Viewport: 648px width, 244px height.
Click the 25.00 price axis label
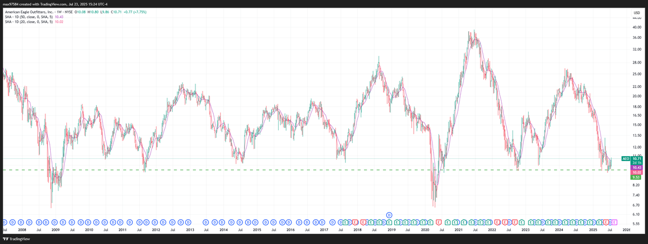(x=637, y=74)
